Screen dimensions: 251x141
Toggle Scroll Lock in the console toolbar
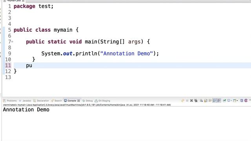point(206,101)
